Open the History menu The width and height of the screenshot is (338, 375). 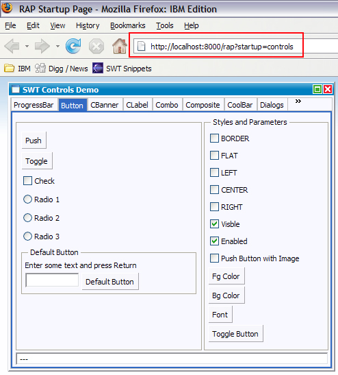88,25
